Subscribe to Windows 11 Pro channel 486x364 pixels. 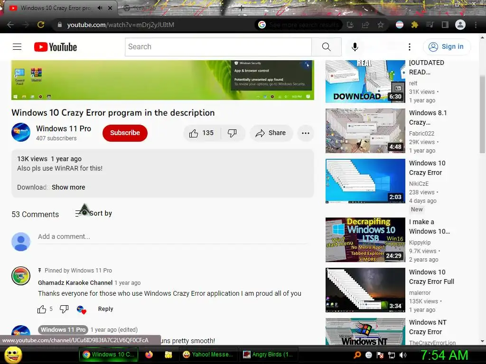tap(125, 133)
